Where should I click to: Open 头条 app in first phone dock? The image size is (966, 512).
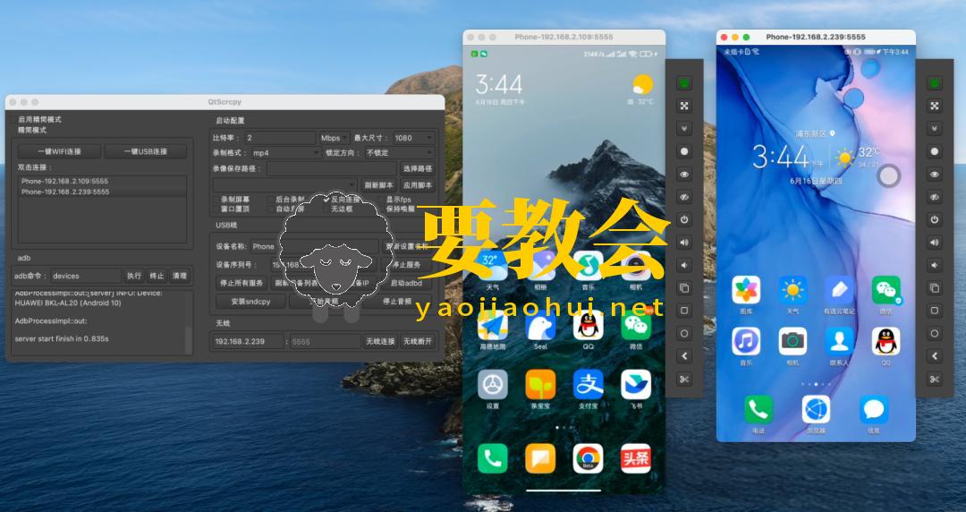coord(636,458)
